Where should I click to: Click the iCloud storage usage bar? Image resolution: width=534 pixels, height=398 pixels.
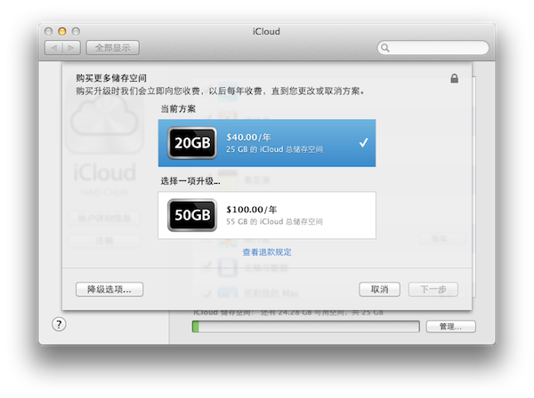pyautogui.click(x=306, y=327)
